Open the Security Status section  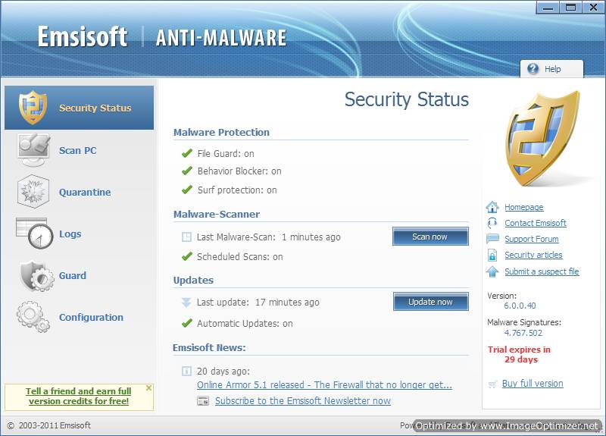pyautogui.click(x=80, y=108)
